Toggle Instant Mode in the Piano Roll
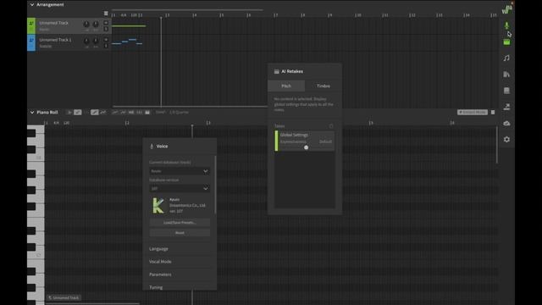Image resolution: width=542 pixels, height=305 pixels. [473, 113]
